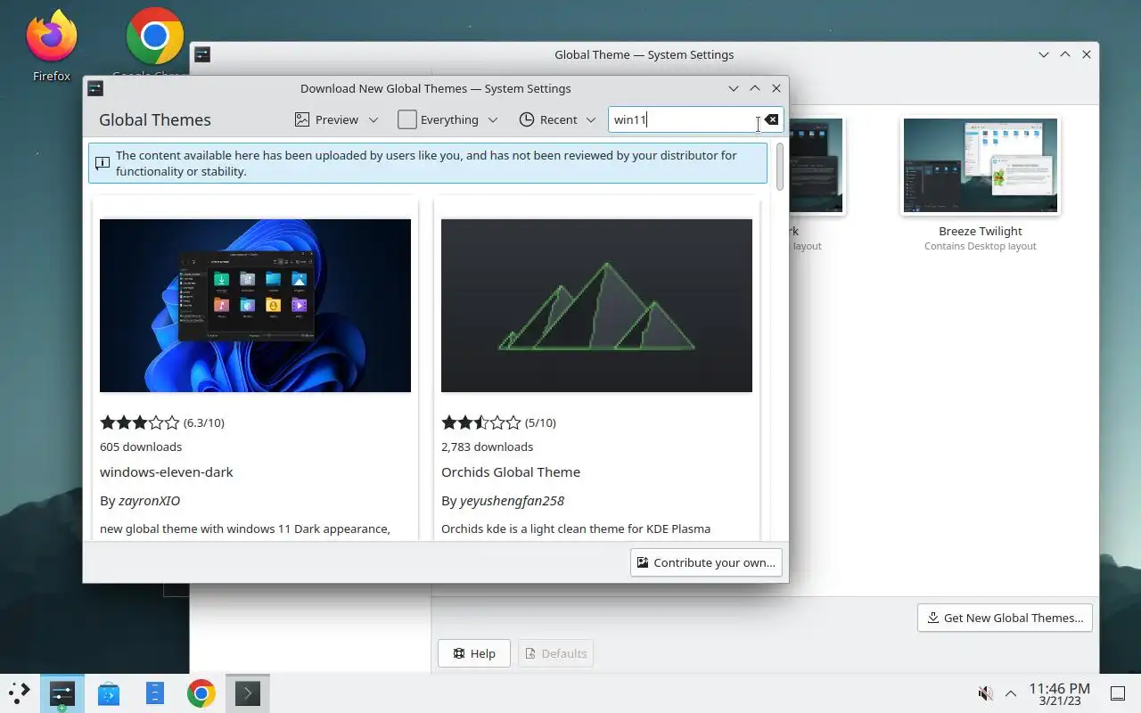Clear the win11 search text
This screenshot has width=1141, height=713.
[x=771, y=119]
